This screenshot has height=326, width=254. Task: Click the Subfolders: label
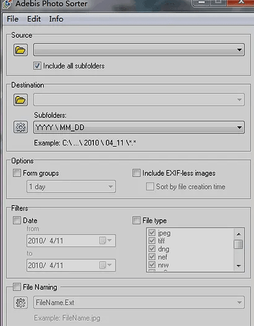tap(50, 115)
